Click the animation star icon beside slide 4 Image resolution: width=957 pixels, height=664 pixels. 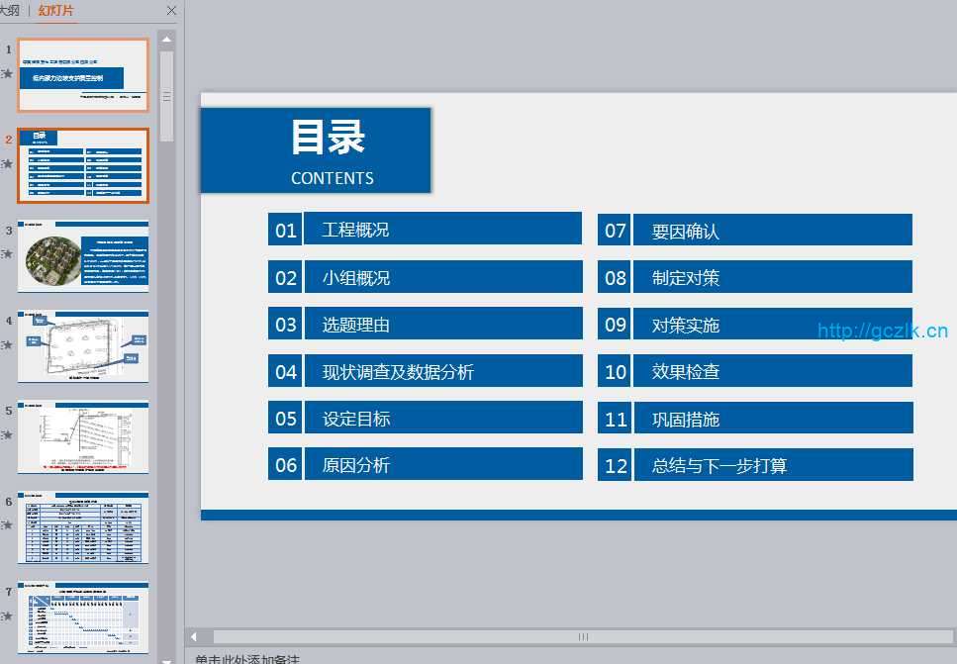click(8, 344)
